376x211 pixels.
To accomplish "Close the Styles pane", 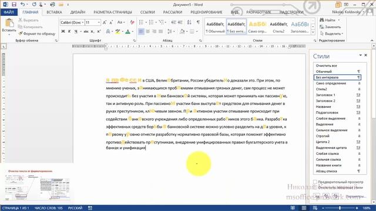I will [365, 55].
